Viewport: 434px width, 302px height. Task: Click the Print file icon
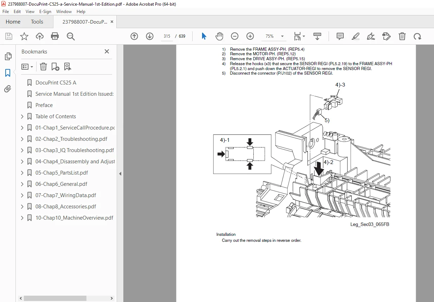pos(55,36)
